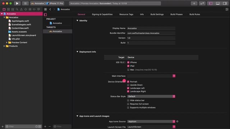Check Requires full screen
Image resolution: width=230 pixels, height=129 pixels.
coord(128,104)
